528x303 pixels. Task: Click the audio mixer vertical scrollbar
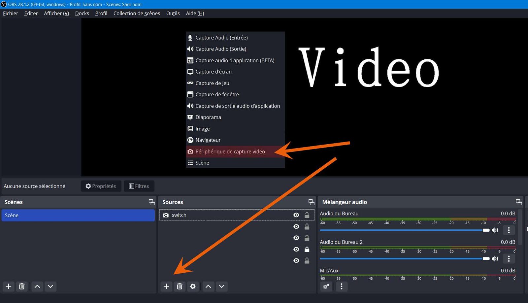(x=520, y=227)
